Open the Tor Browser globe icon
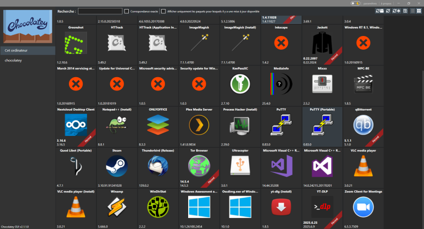 point(199,166)
